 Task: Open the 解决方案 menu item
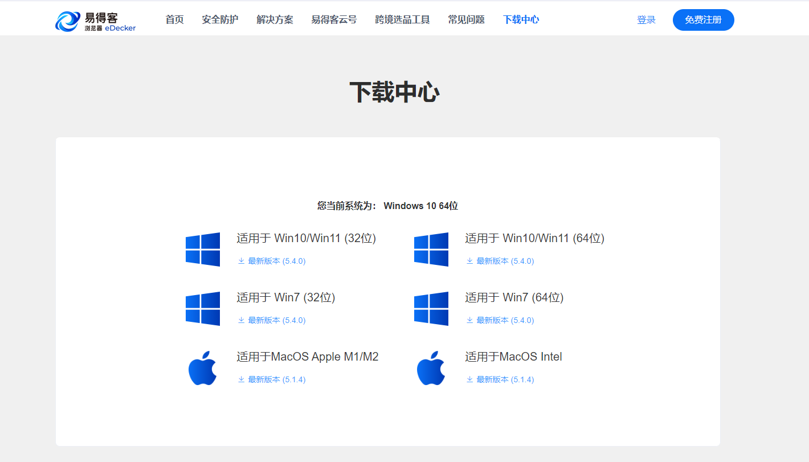coord(275,20)
